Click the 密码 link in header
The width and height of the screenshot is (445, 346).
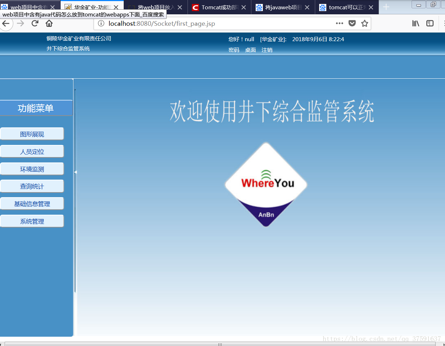click(234, 50)
